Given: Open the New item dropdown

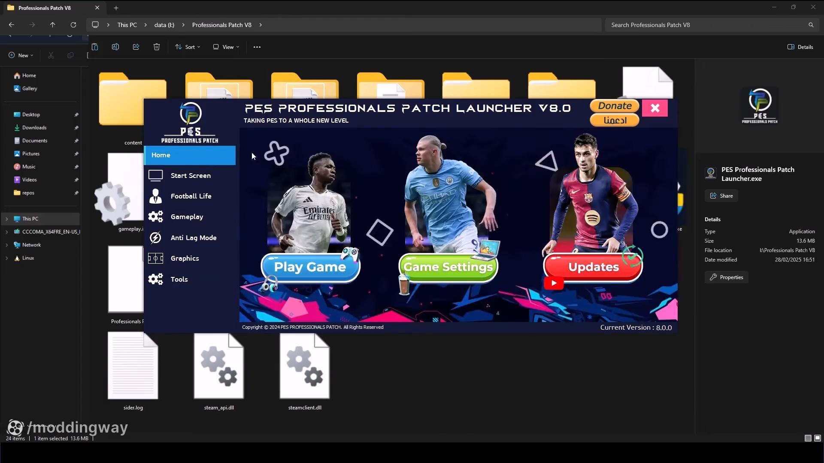Looking at the screenshot, I should tap(21, 55).
